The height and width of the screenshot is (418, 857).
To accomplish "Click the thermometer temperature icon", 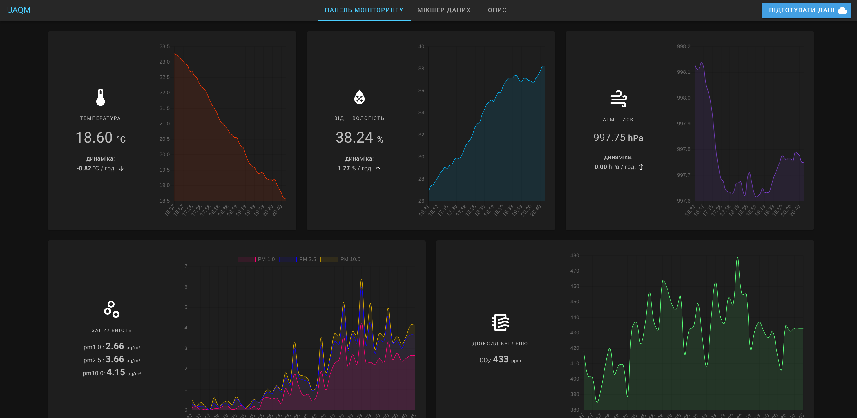I will [x=100, y=97].
